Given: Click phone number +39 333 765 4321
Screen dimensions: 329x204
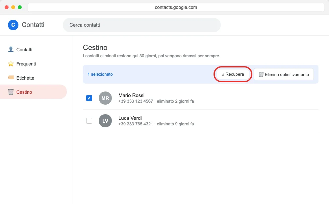Looking at the screenshot, I should [136, 124].
